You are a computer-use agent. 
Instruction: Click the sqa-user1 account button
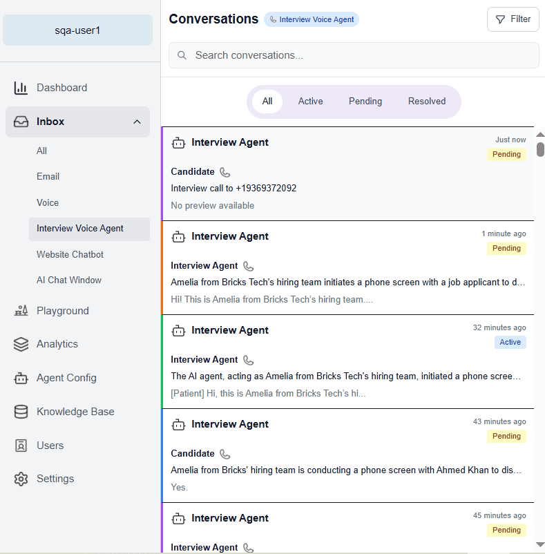[77, 30]
